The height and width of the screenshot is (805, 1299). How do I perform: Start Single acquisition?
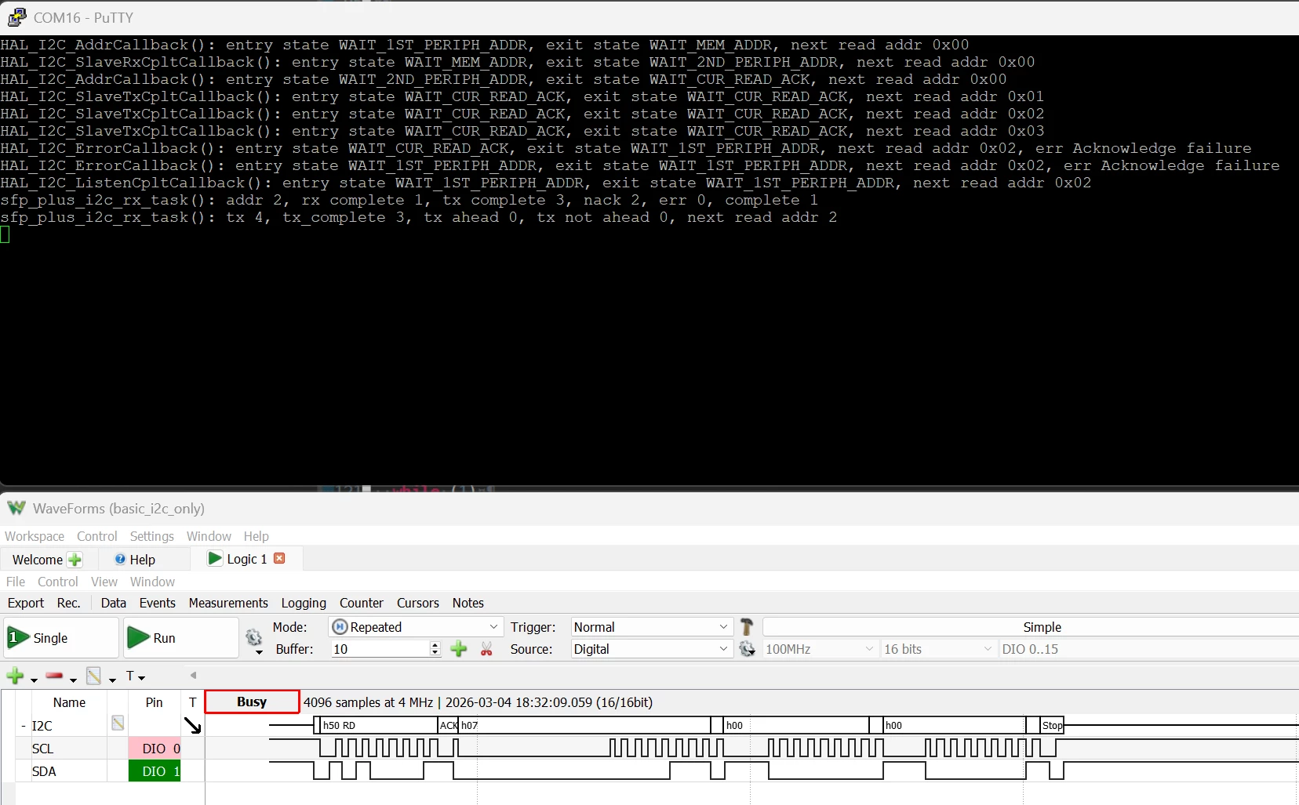61,638
